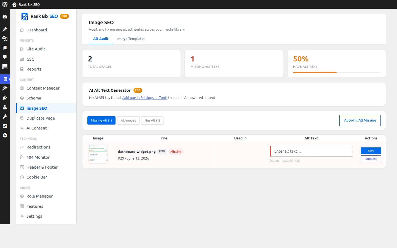Click the '#29 · June 12, 2026' text

pyautogui.click(x=133, y=158)
